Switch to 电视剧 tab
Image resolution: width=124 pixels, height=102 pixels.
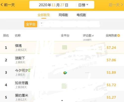point(81,15)
